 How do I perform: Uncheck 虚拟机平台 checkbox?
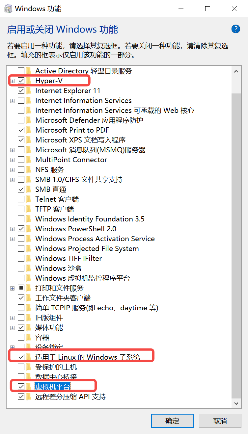click(x=21, y=387)
